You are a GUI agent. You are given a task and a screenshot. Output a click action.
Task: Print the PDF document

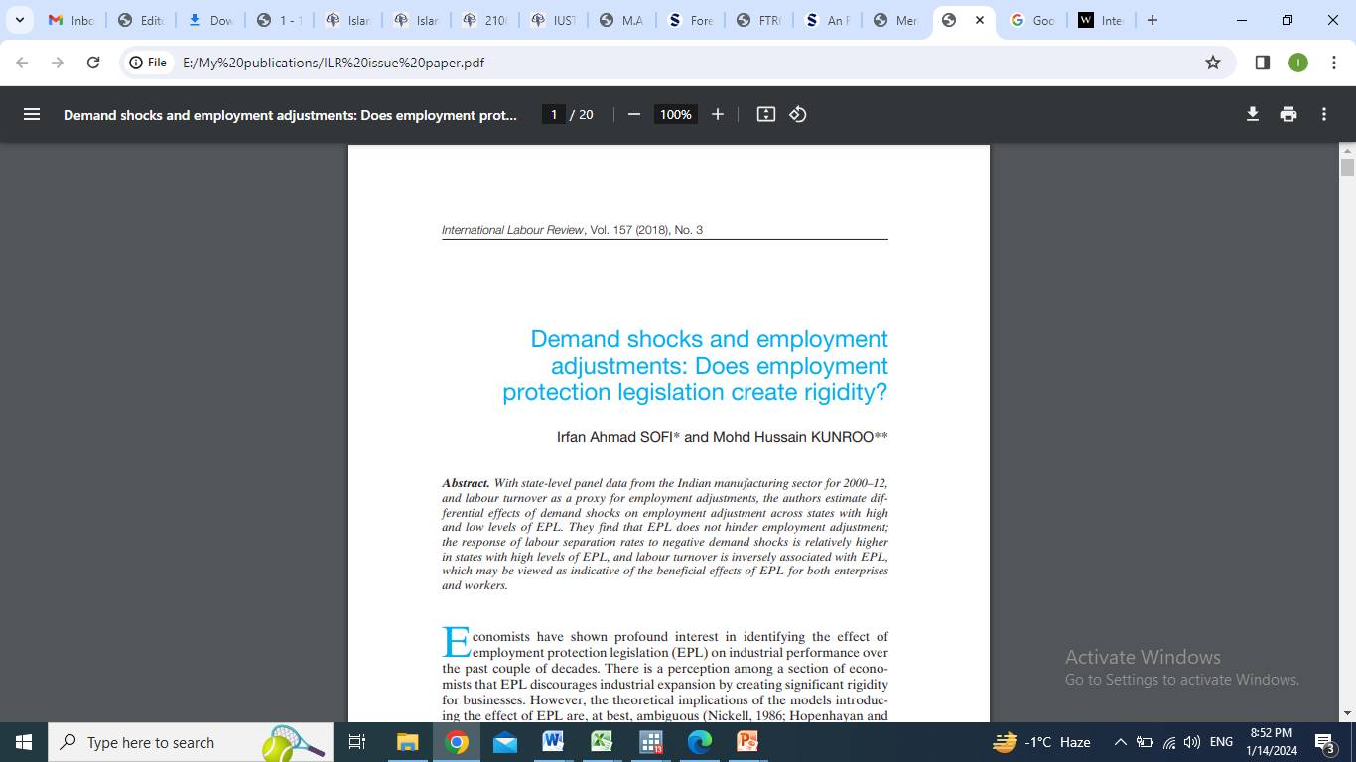click(1288, 114)
